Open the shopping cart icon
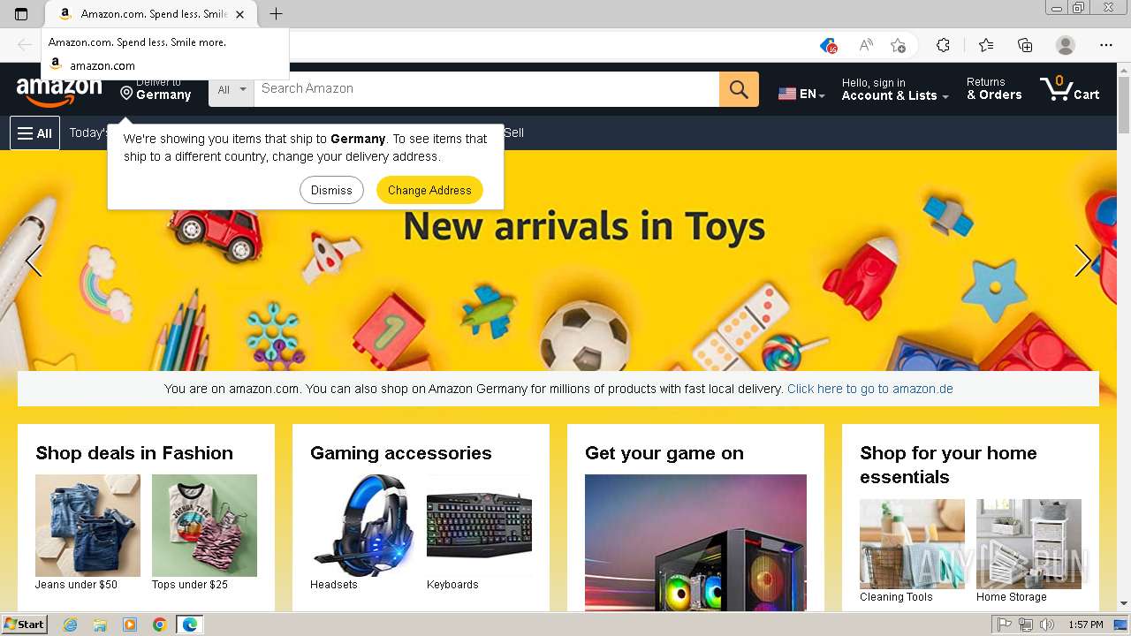The height and width of the screenshot is (636, 1131). pos(1070,88)
